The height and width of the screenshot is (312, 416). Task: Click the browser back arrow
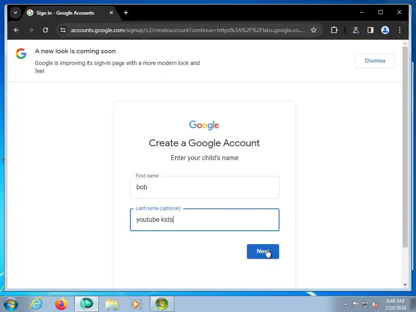click(x=16, y=30)
